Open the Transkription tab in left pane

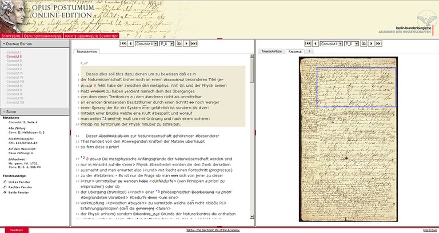(x=86, y=52)
